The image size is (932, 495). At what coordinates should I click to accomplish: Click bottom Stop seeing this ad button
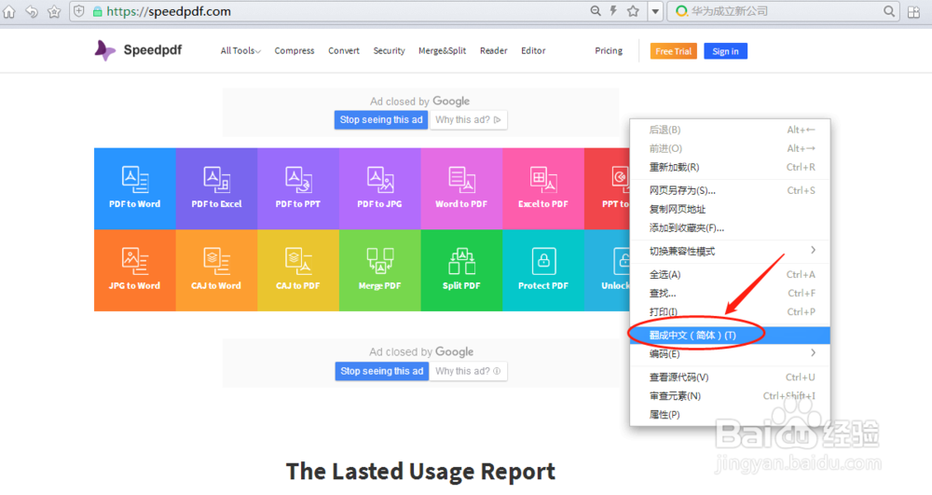(381, 371)
